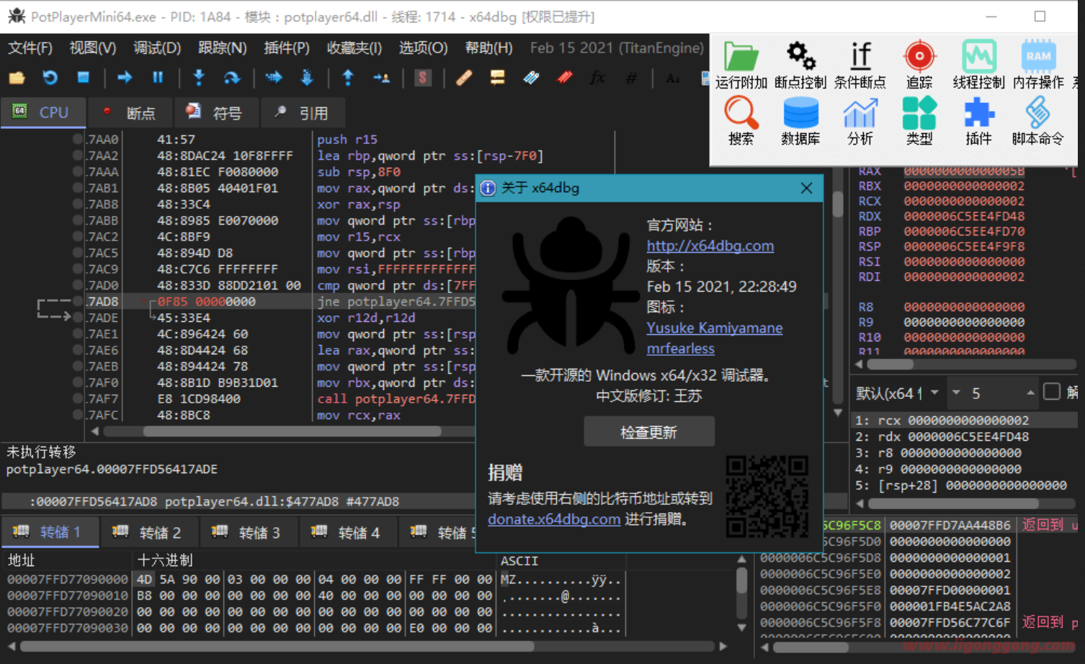
Task: Increase argument count with spinner up arrow
Action: pyautogui.click(x=1030, y=392)
